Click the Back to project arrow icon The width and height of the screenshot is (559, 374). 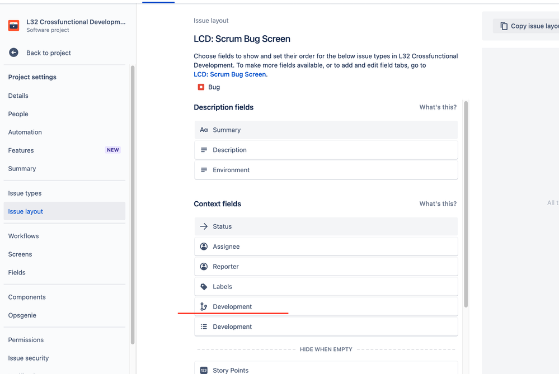13,53
